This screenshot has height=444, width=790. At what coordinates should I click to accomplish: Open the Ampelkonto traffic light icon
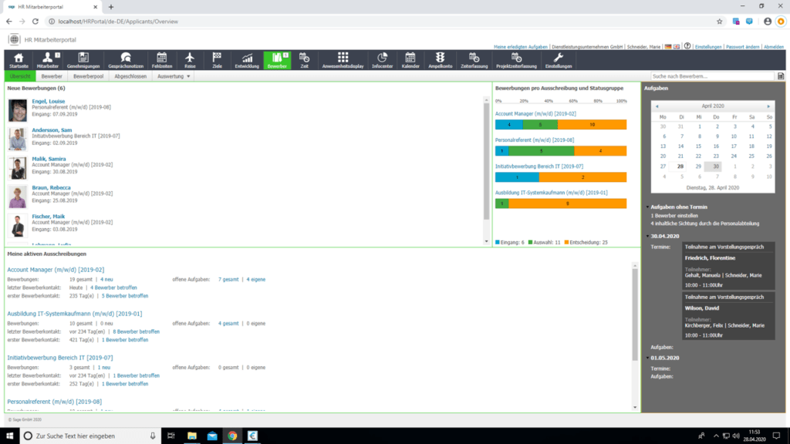click(440, 60)
